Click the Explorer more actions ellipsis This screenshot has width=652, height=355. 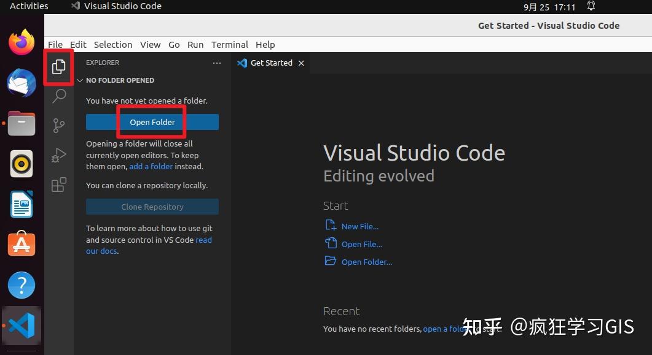point(216,63)
